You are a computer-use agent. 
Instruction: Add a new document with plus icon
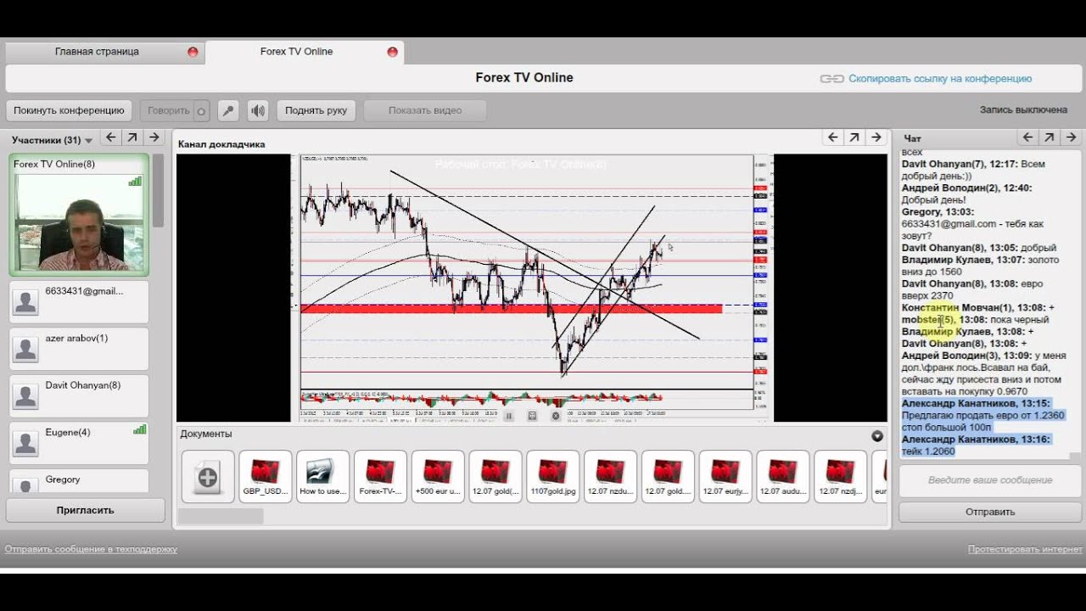[208, 477]
